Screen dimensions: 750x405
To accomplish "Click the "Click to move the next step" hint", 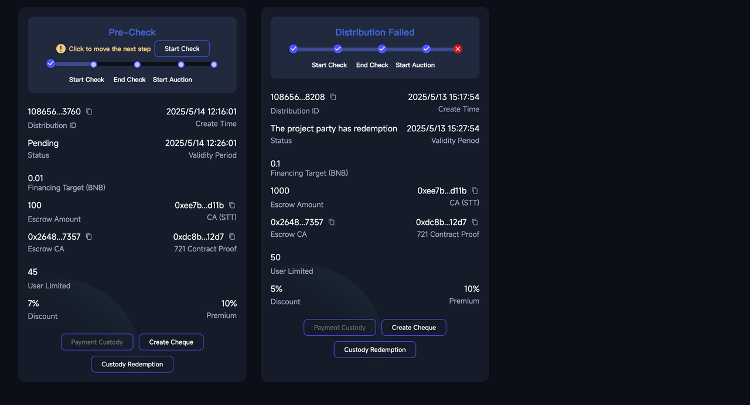I will [x=110, y=49].
